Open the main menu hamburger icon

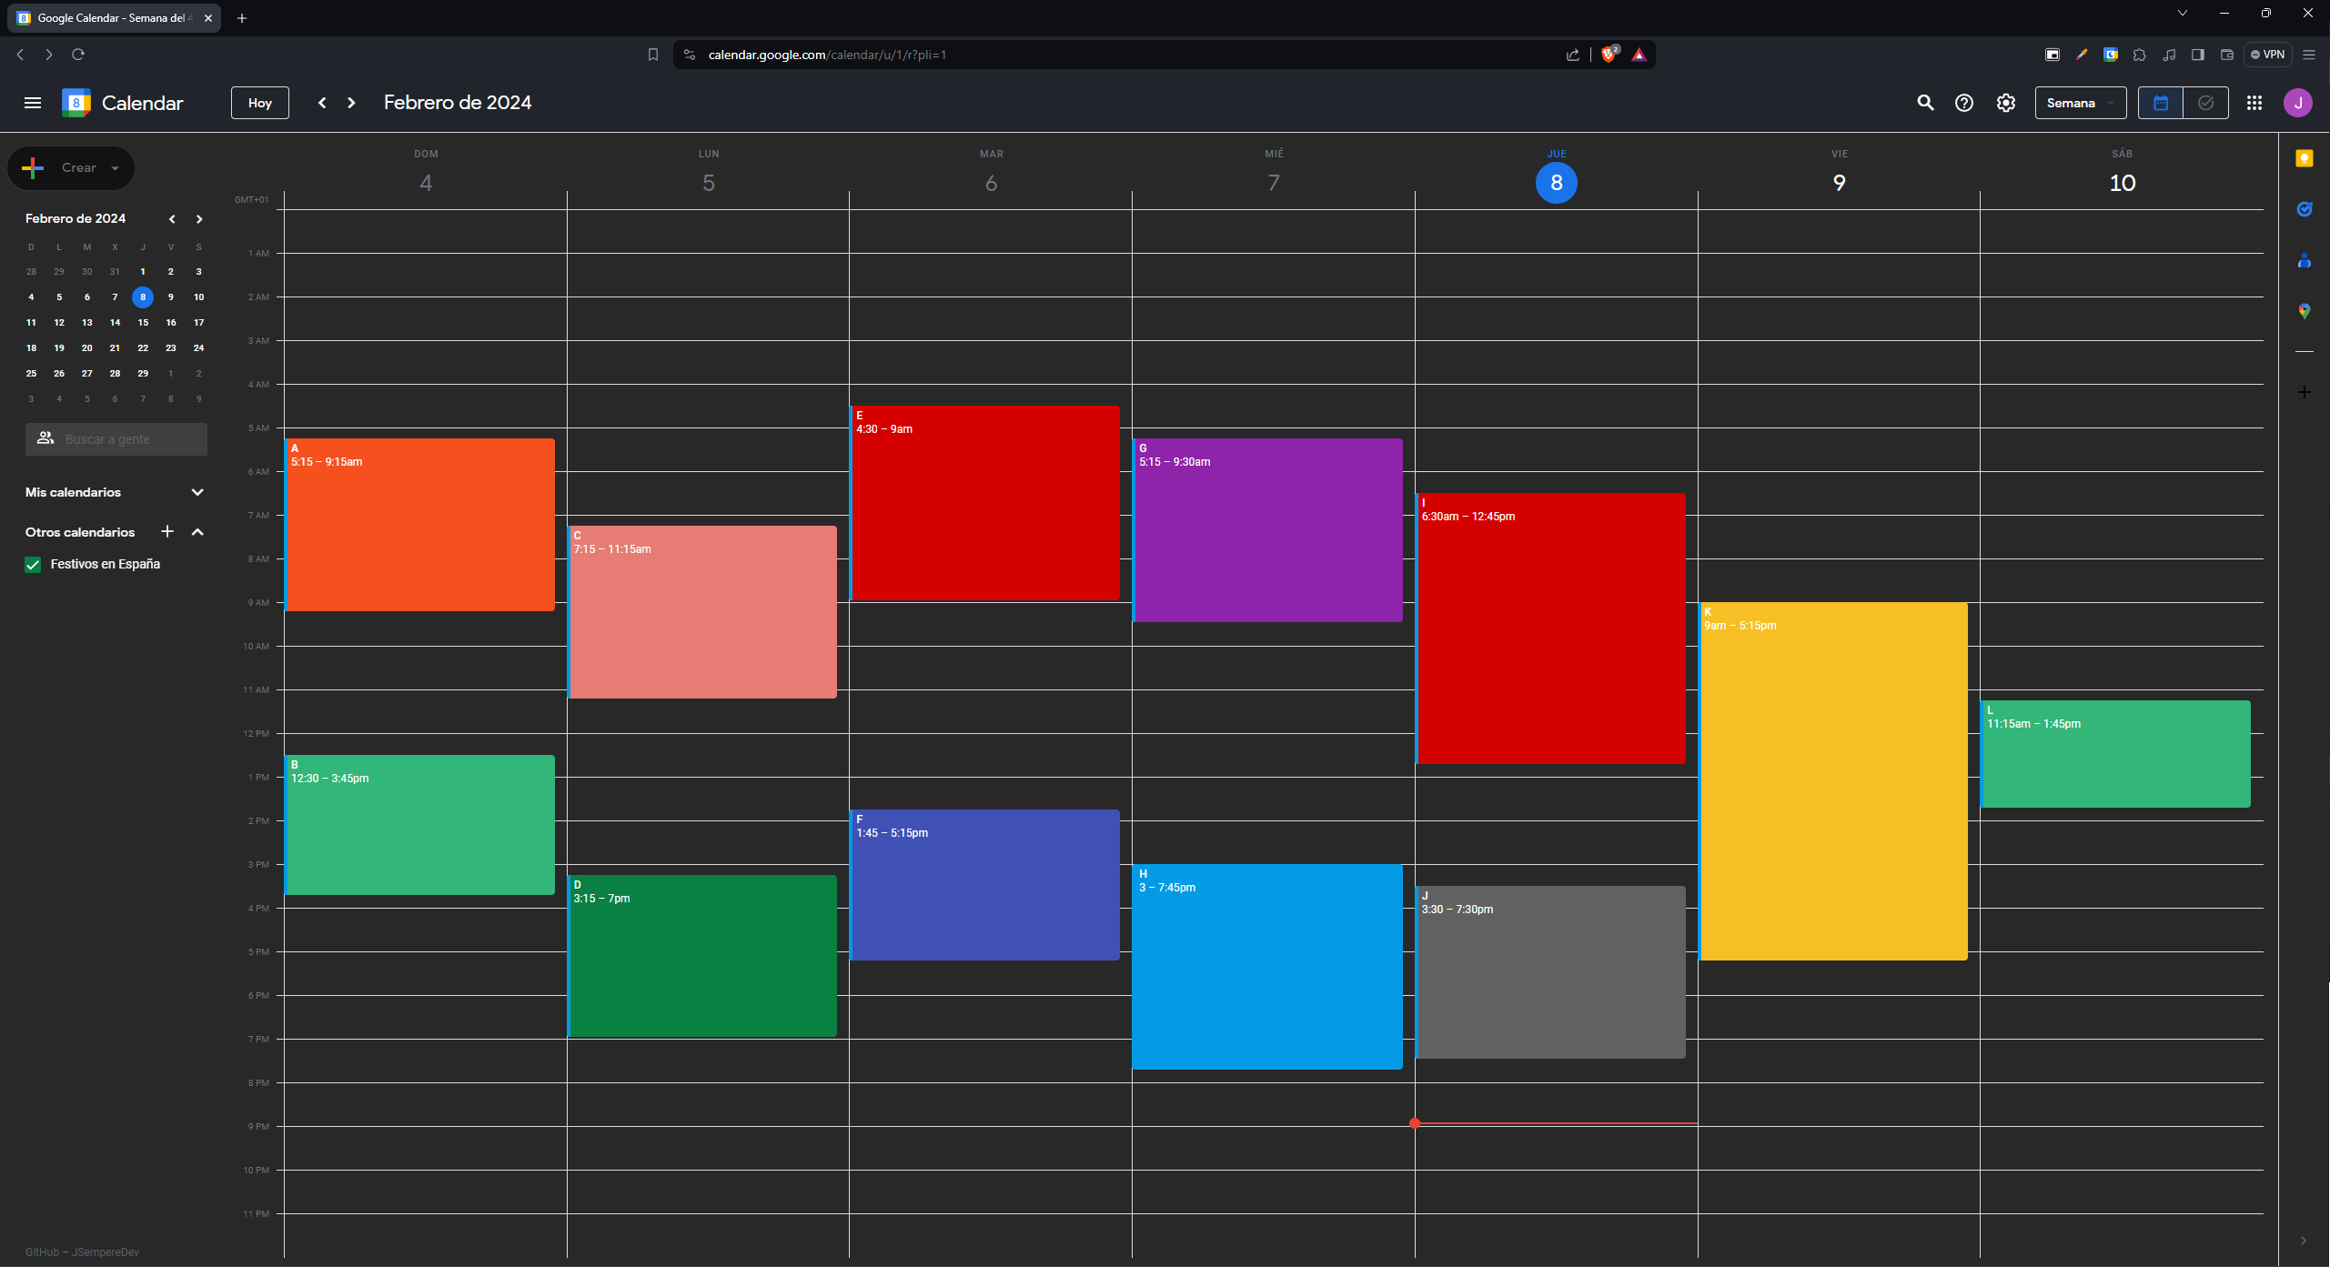(33, 103)
